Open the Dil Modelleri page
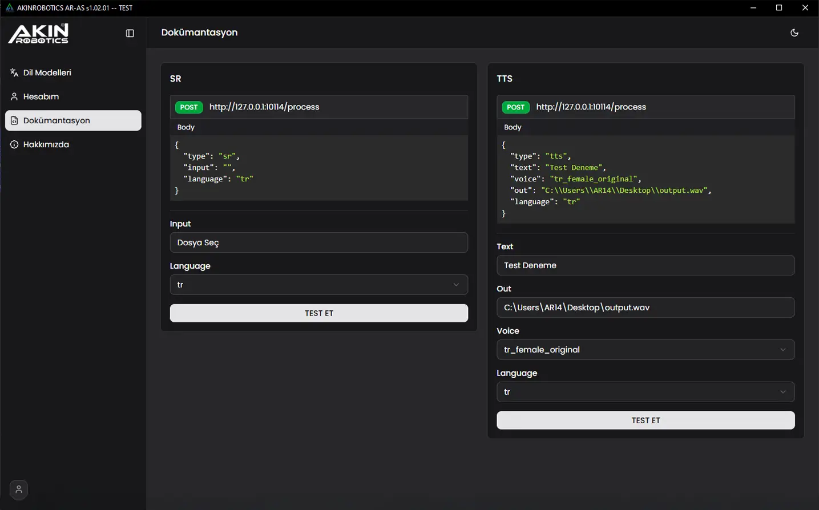819x510 pixels. pyautogui.click(x=47, y=72)
